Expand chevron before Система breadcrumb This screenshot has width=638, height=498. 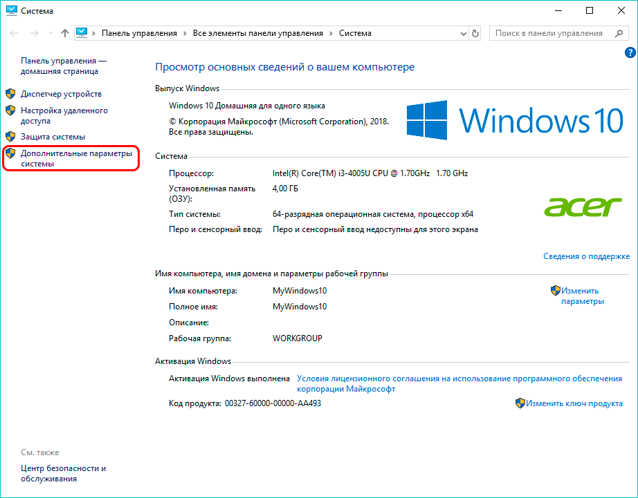click(x=331, y=33)
